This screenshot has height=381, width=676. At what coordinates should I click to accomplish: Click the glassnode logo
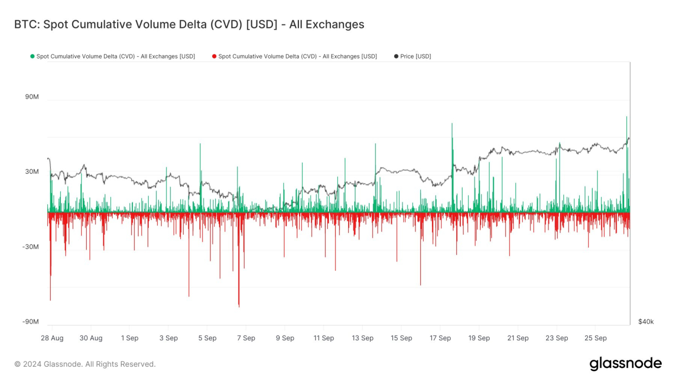click(625, 364)
